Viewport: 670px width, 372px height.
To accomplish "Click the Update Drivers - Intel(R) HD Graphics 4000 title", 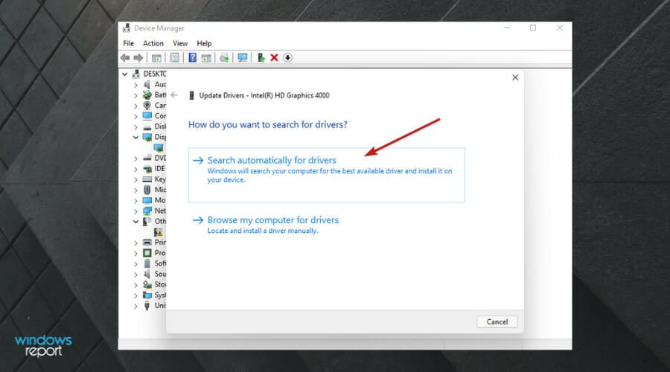I will click(x=264, y=95).
